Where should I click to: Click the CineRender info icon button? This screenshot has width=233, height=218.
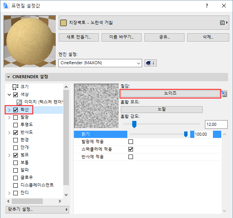tap(150, 63)
